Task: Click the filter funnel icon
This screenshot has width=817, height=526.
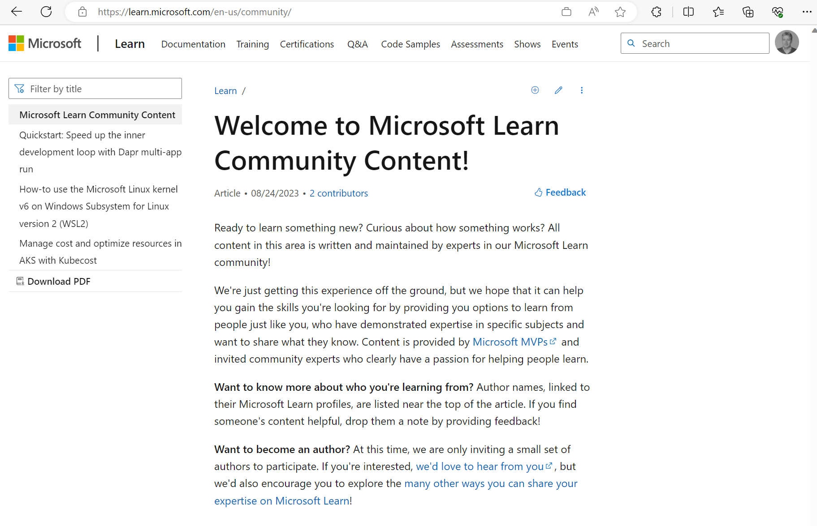Action: click(x=19, y=89)
